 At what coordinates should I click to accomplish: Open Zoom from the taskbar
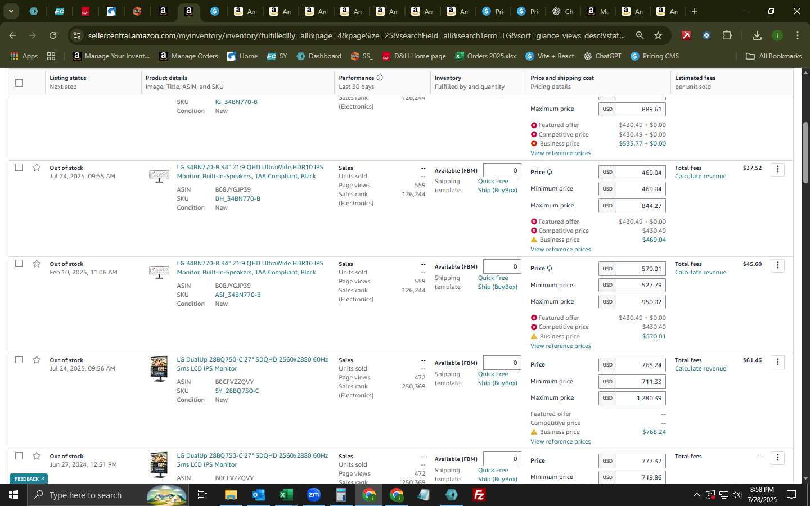click(313, 495)
